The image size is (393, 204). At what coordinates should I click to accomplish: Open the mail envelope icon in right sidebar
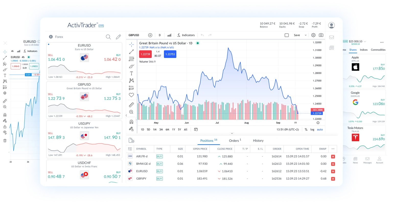coord(331,37)
